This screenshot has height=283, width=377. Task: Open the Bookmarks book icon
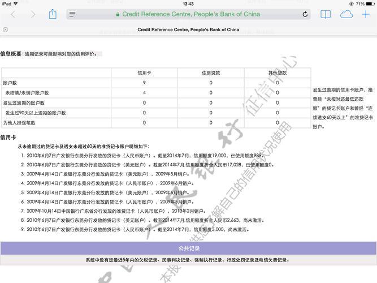pos(326,14)
